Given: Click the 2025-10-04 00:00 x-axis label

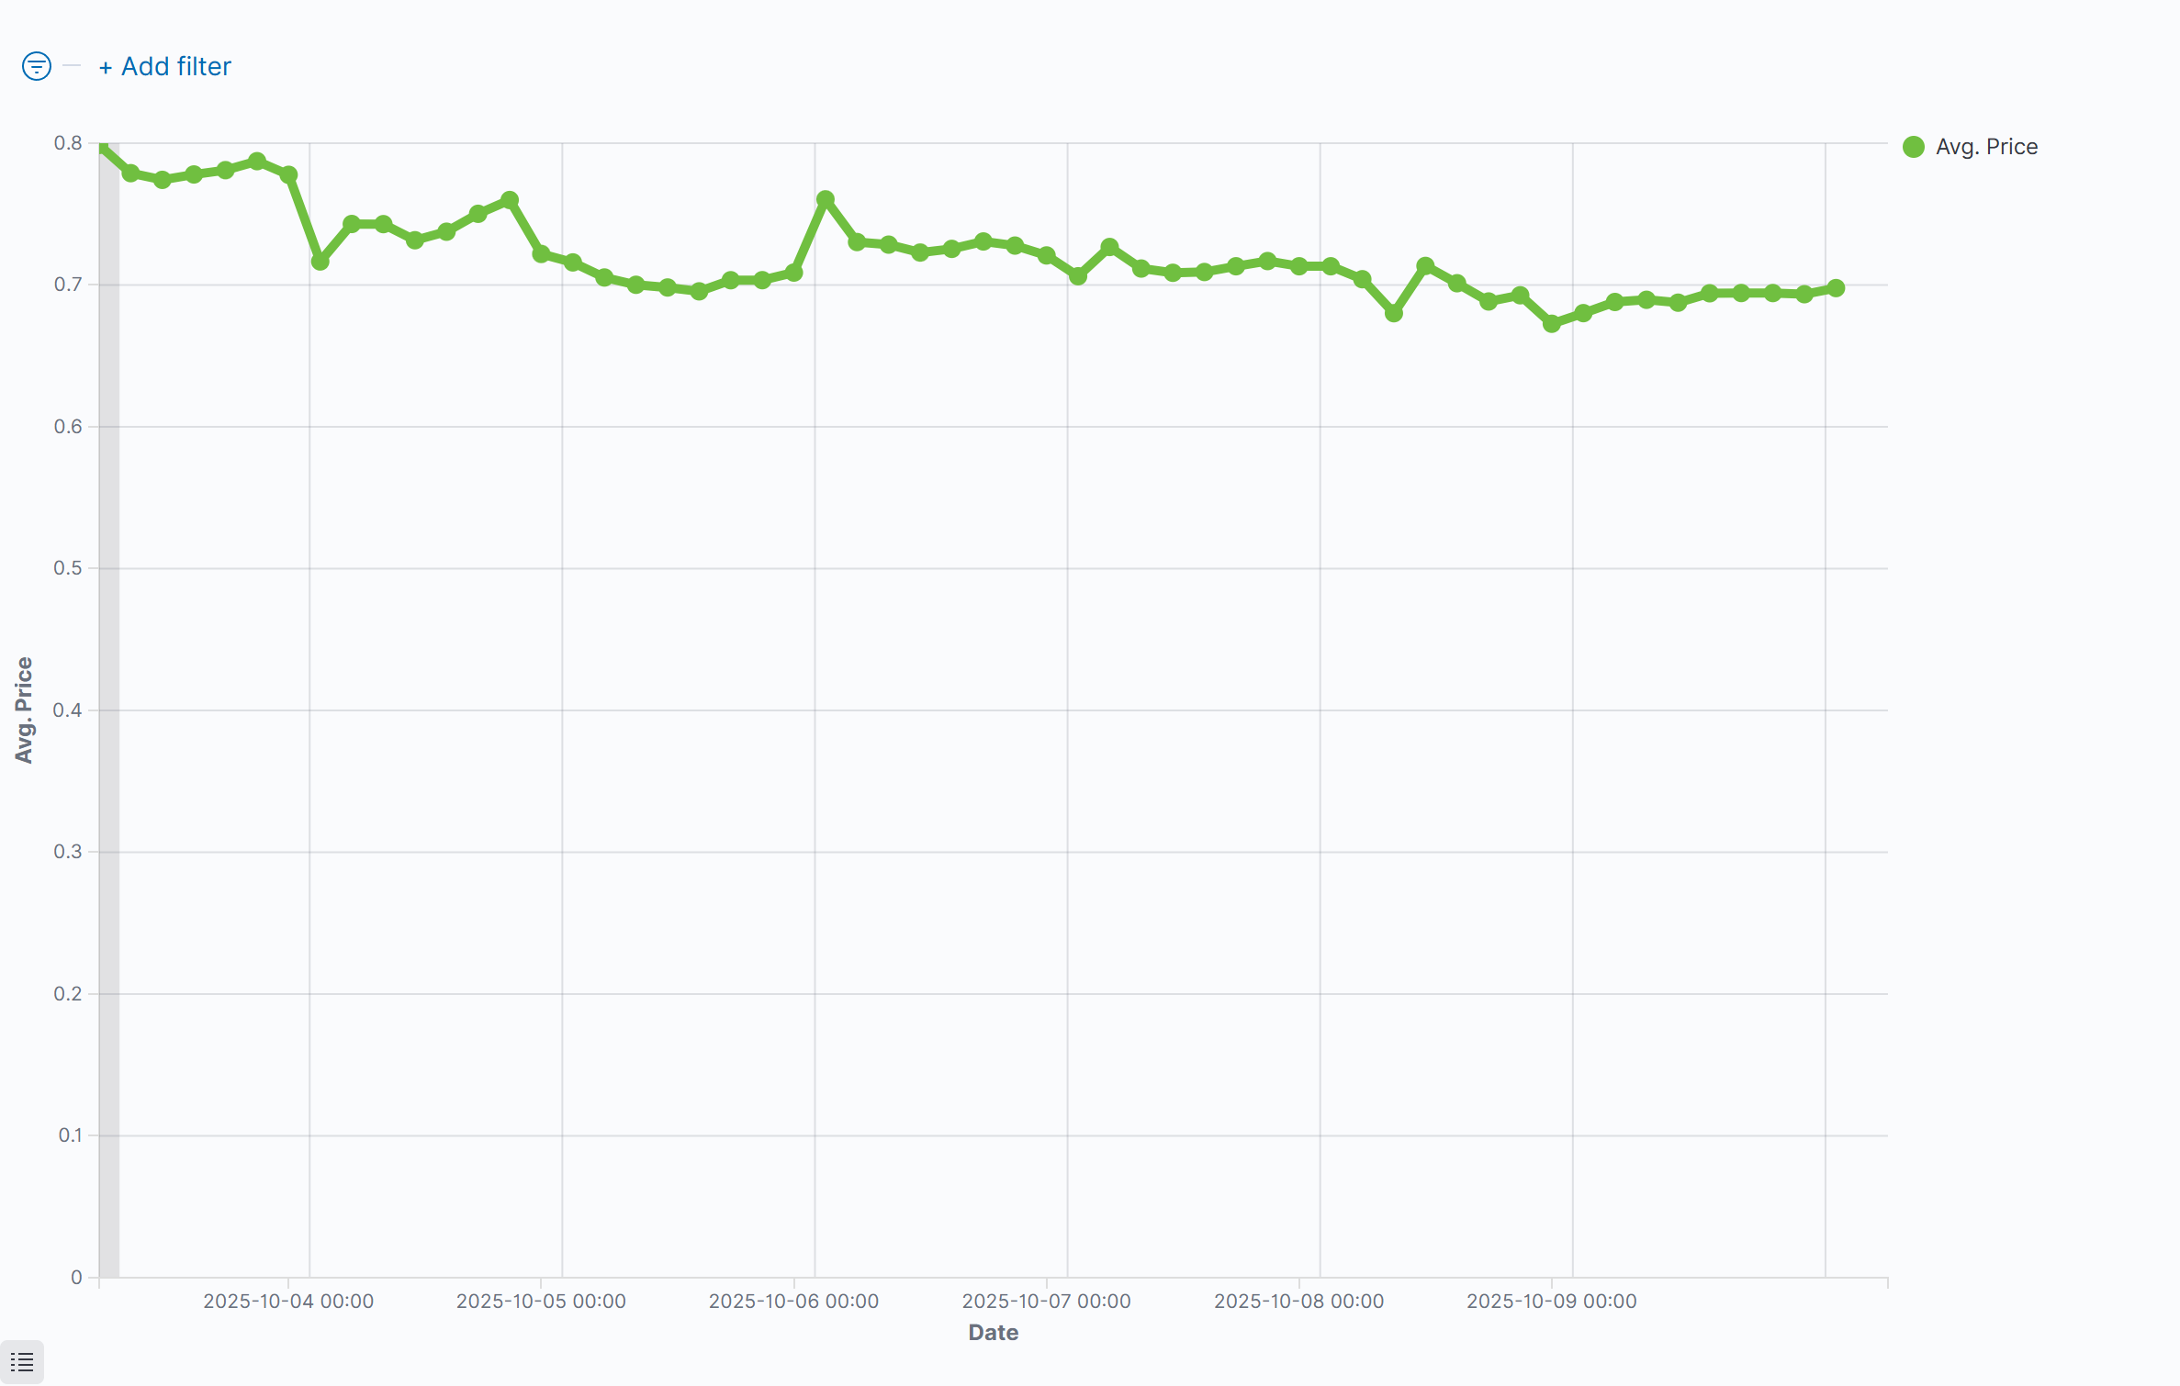Looking at the screenshot, I should click(x=288, y=1301).
